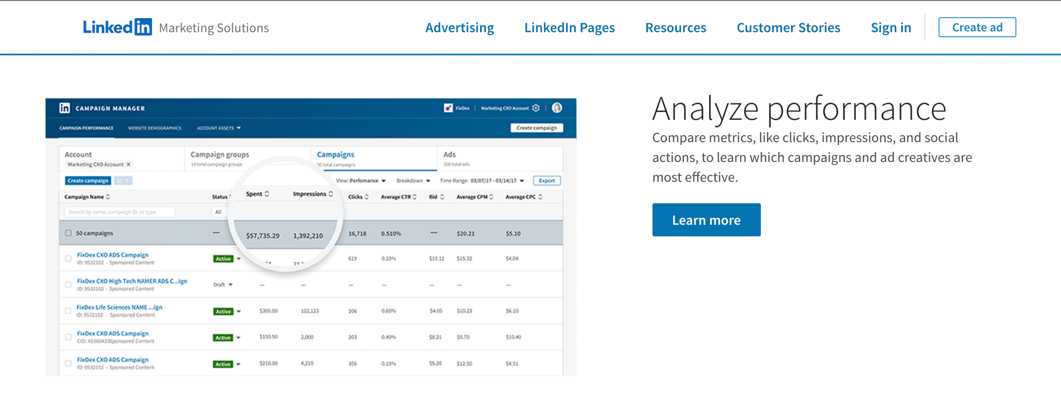The image size is (1061, 414).
Task: Click the Export button
Action: (547, 180)
